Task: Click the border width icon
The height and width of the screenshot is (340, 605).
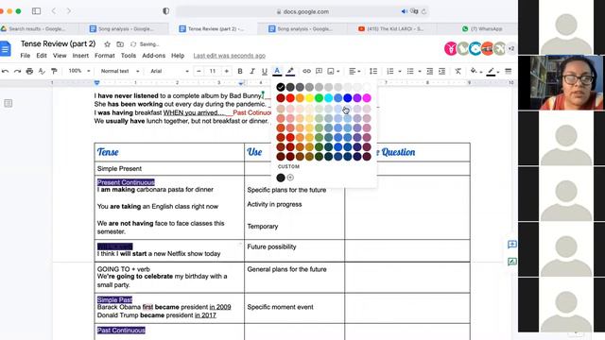Action: point(509,71)
